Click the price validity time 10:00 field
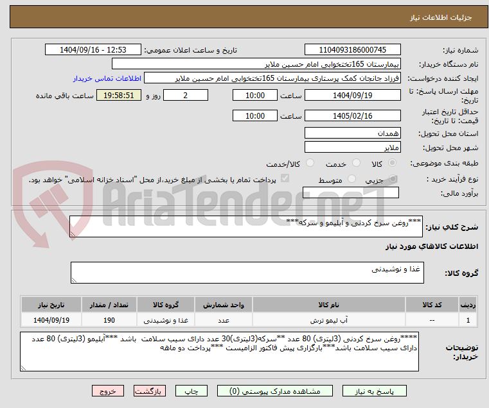 [x=255, y=115]
